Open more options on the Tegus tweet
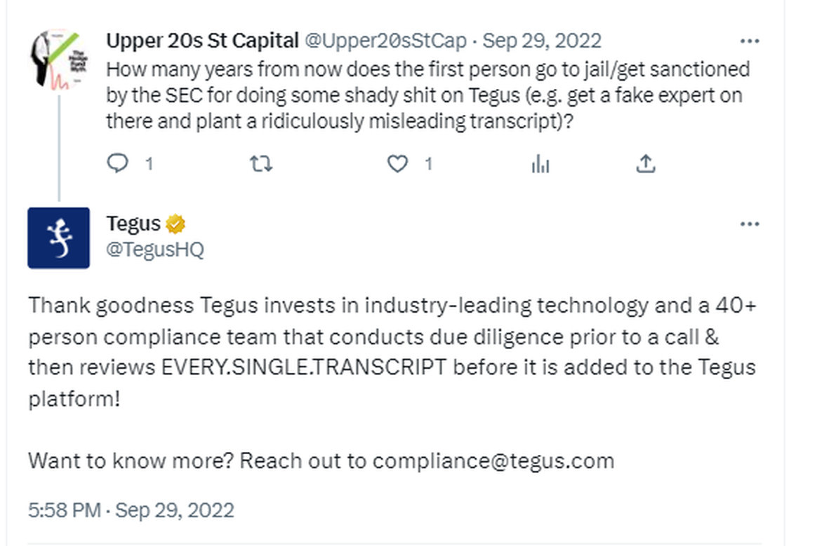 tap(750, 224)
